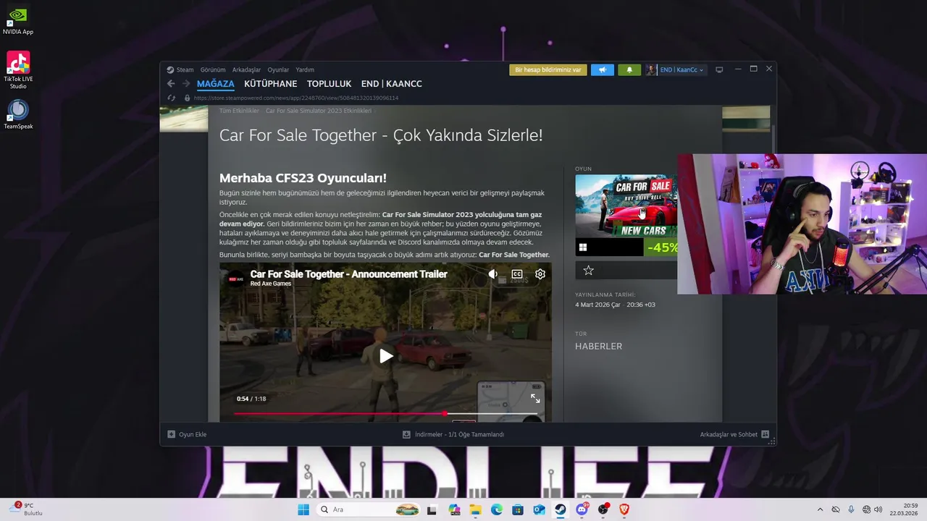Open the clock and date 20:59
Image resolution: width=927 pixels, height=521 pixels.
point(904,509)
